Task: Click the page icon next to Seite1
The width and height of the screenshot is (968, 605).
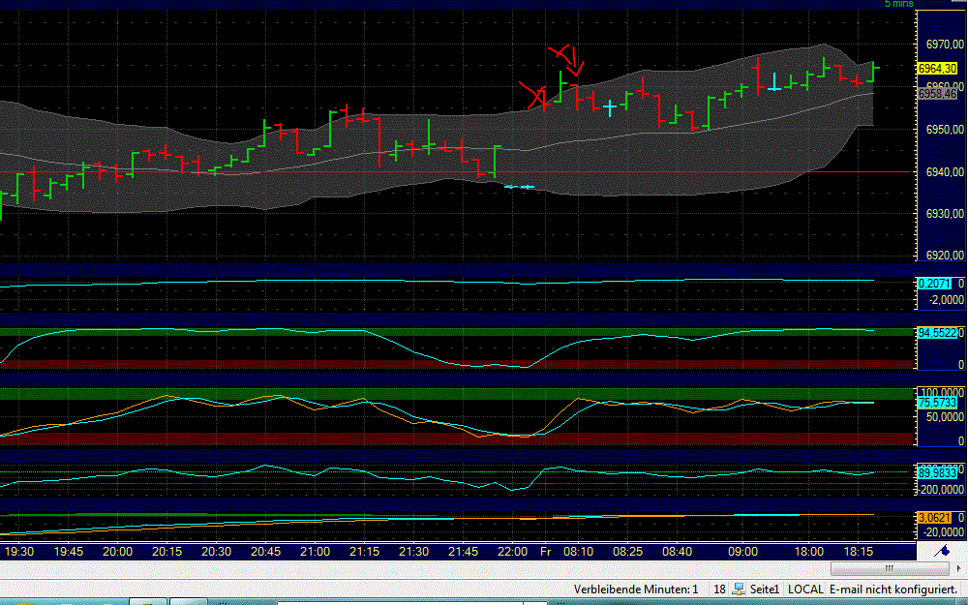Action: point(738,588)
